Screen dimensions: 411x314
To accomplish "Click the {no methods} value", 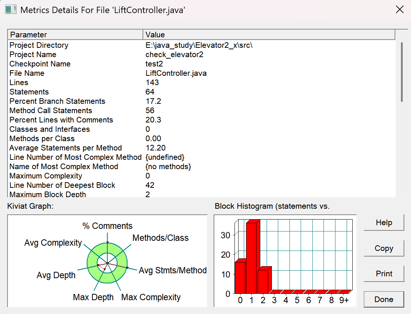I will [x=168, y=167].
